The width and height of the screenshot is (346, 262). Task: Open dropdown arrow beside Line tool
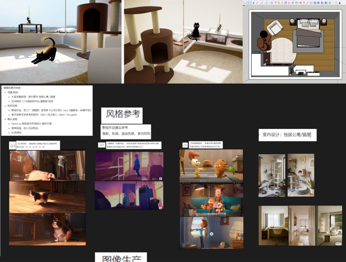(x=259, y=3)
